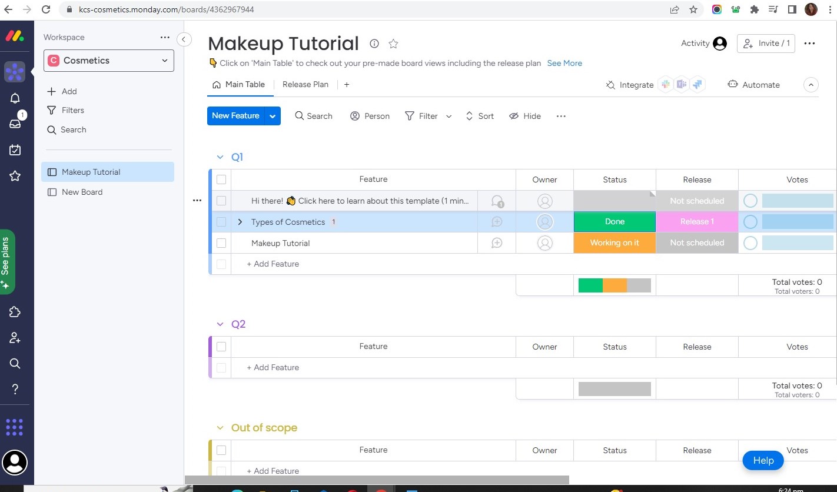Viewport: 837px width, 492px height.
Task: Open the profile avatar in left rail
Action: [15, 462]
